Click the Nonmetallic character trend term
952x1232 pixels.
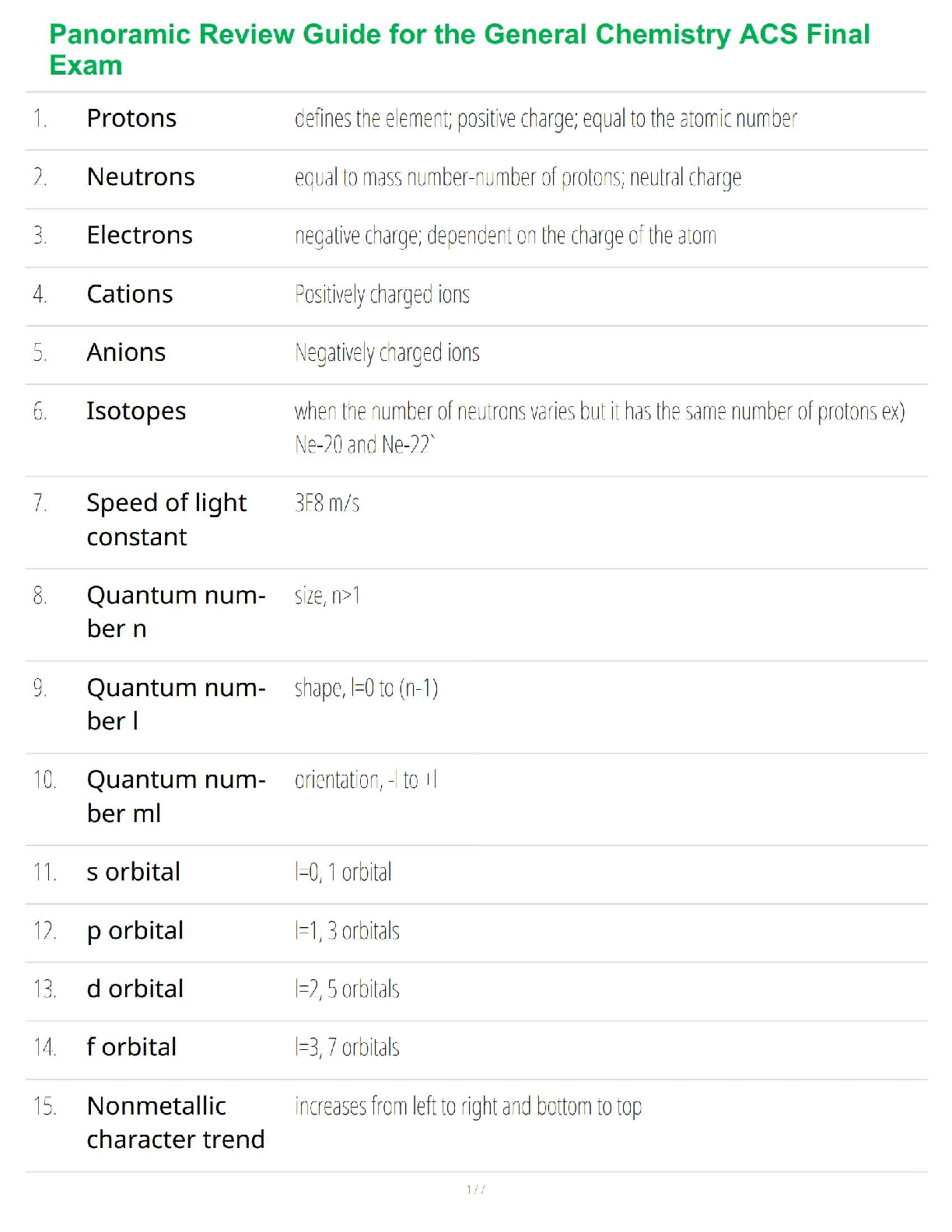[175, 1122]
